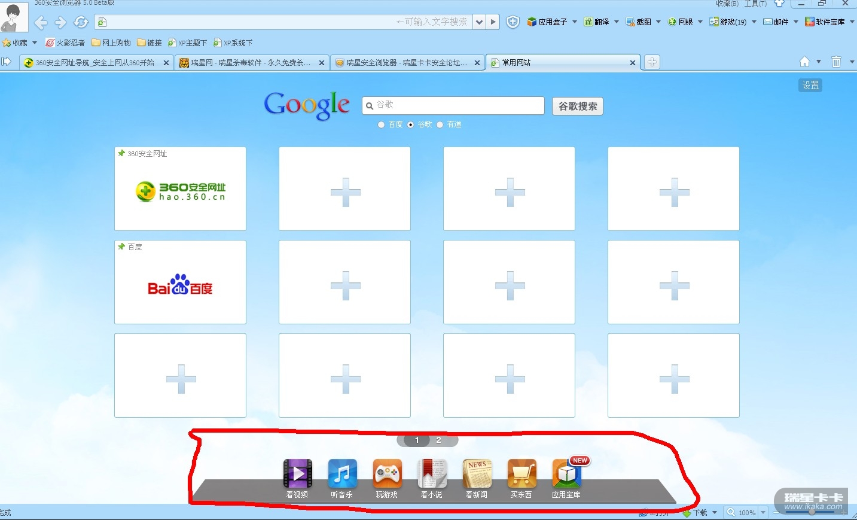Launch 看新闻 from the dock

click(x=477, y=479)
